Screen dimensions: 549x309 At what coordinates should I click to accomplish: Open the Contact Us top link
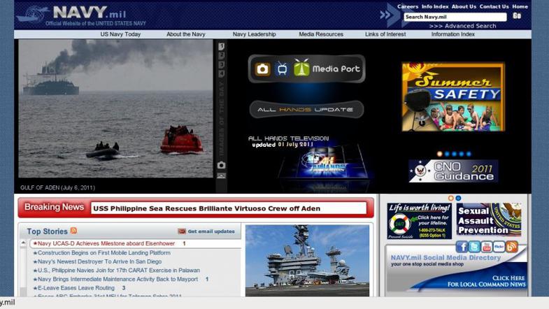point(494,6)
